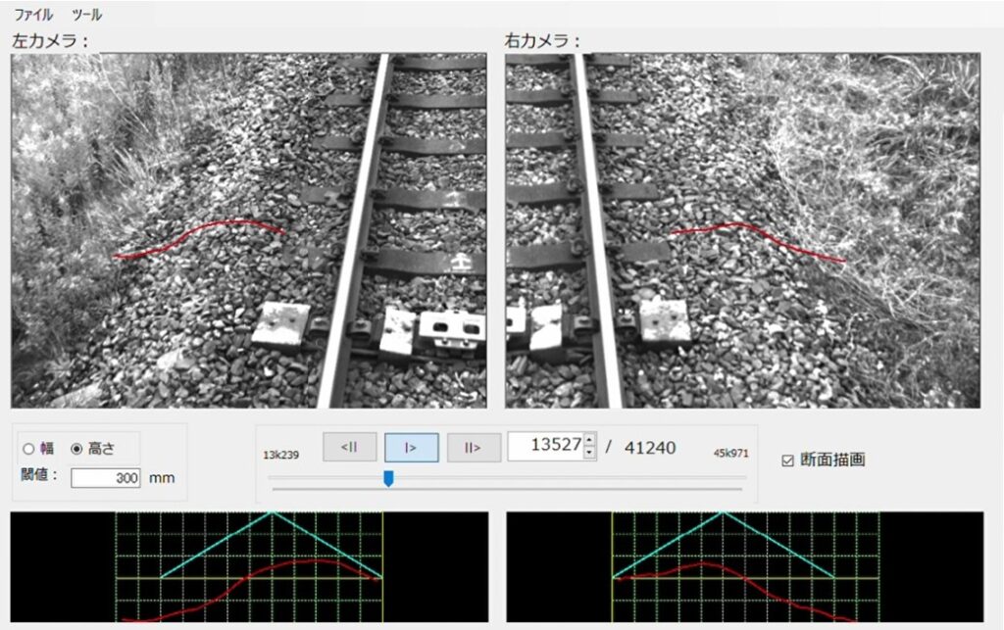Screen dimensions: 1004x630
Task: Click the 左カメラ： label
Action: coord(50,41)
